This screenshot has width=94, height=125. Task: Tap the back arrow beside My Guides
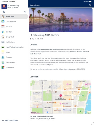[3, 120]
